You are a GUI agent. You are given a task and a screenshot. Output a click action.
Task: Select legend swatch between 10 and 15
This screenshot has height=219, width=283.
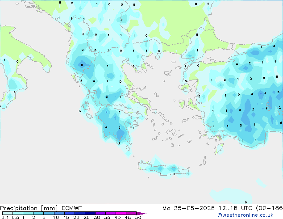(x=59, y=213)
